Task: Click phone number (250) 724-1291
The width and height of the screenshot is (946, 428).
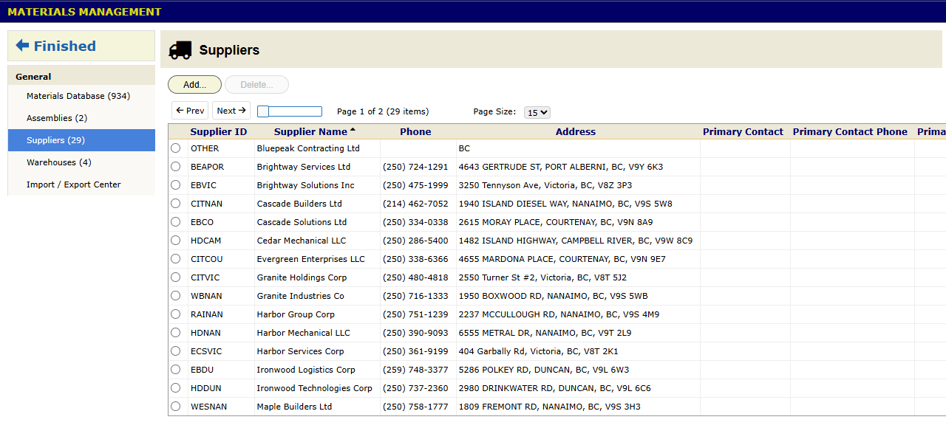Action: (x=415, y=167)
